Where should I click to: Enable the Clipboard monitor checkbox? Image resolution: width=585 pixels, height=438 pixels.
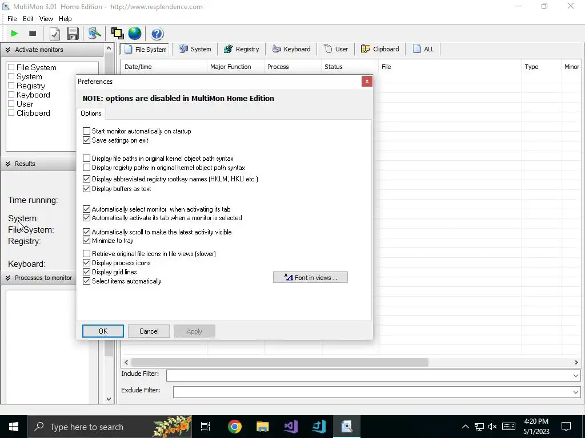[11, 113]
